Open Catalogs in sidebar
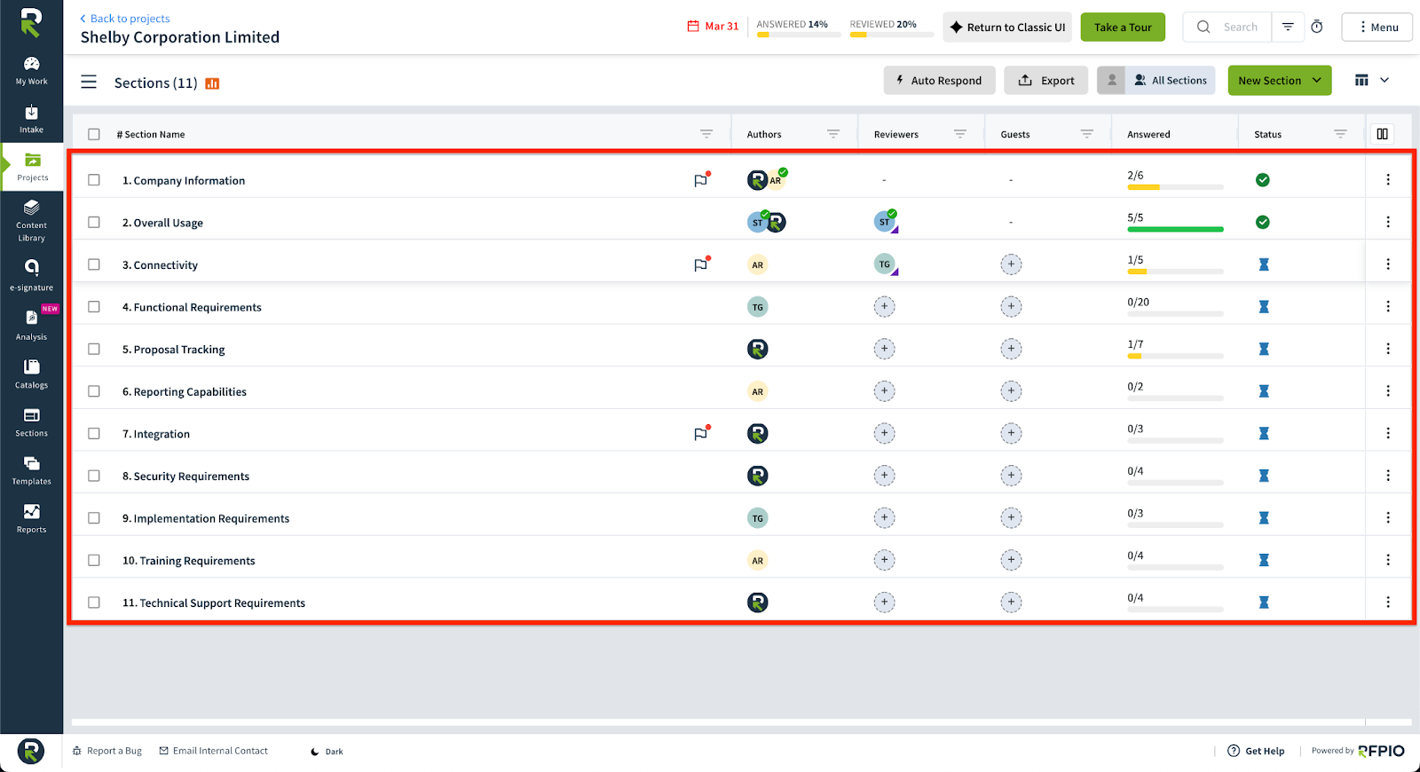The image size is (1420, 772). click(x=31, y=374)
